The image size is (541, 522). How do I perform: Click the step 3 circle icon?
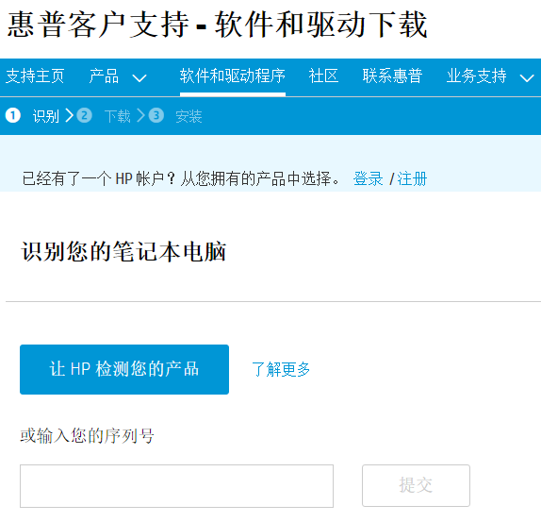pyautogui.click(x=156, y=115)
